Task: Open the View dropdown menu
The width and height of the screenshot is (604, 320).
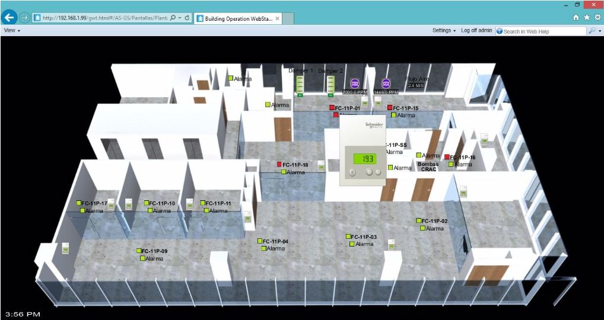Action: click(x=12, y=30)
